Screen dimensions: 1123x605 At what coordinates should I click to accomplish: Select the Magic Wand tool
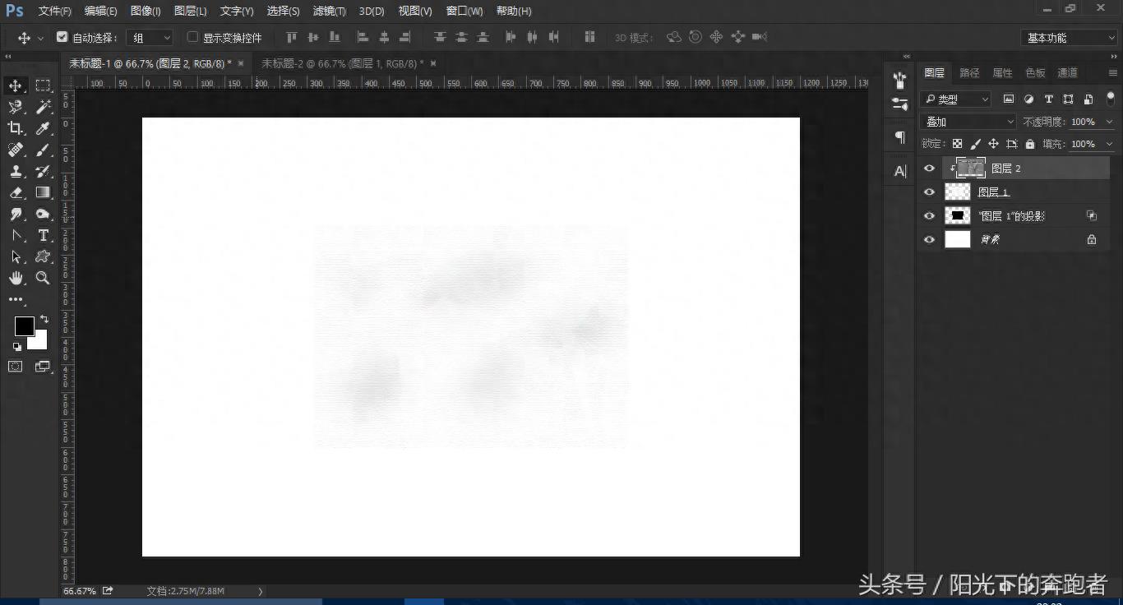(43, 107)
